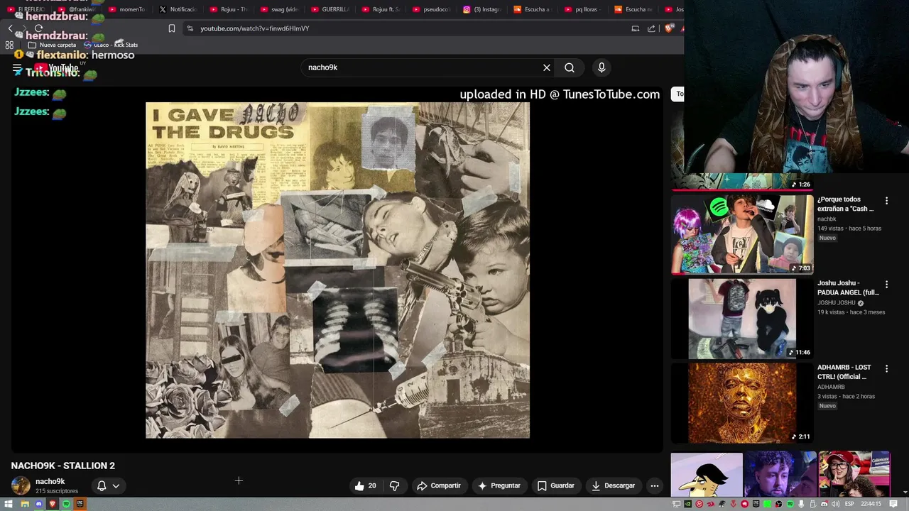Viewport: 909px width, 511px height.
Task: Open volume speaker tray icon
Action: [835, 504]
